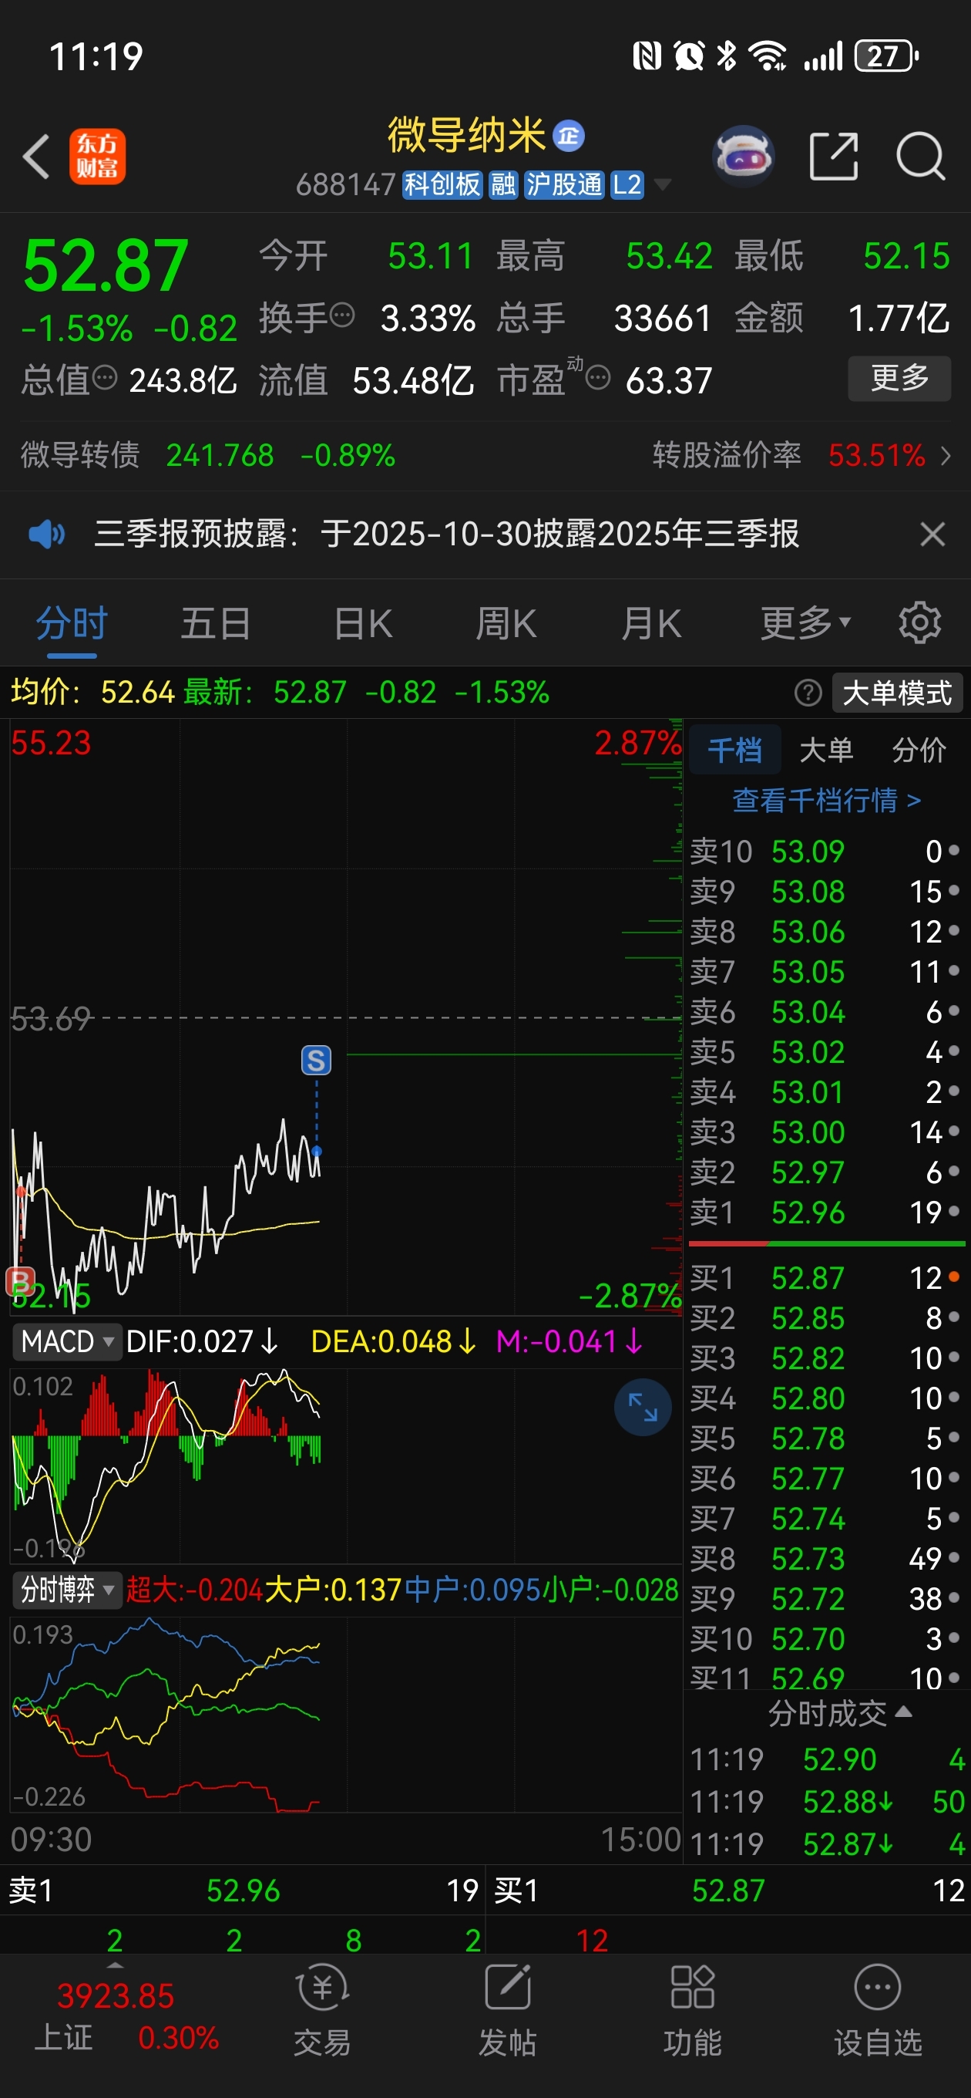Expand stock tags dropdown arrow
The image size is (971, 2098).
(663, 185)
